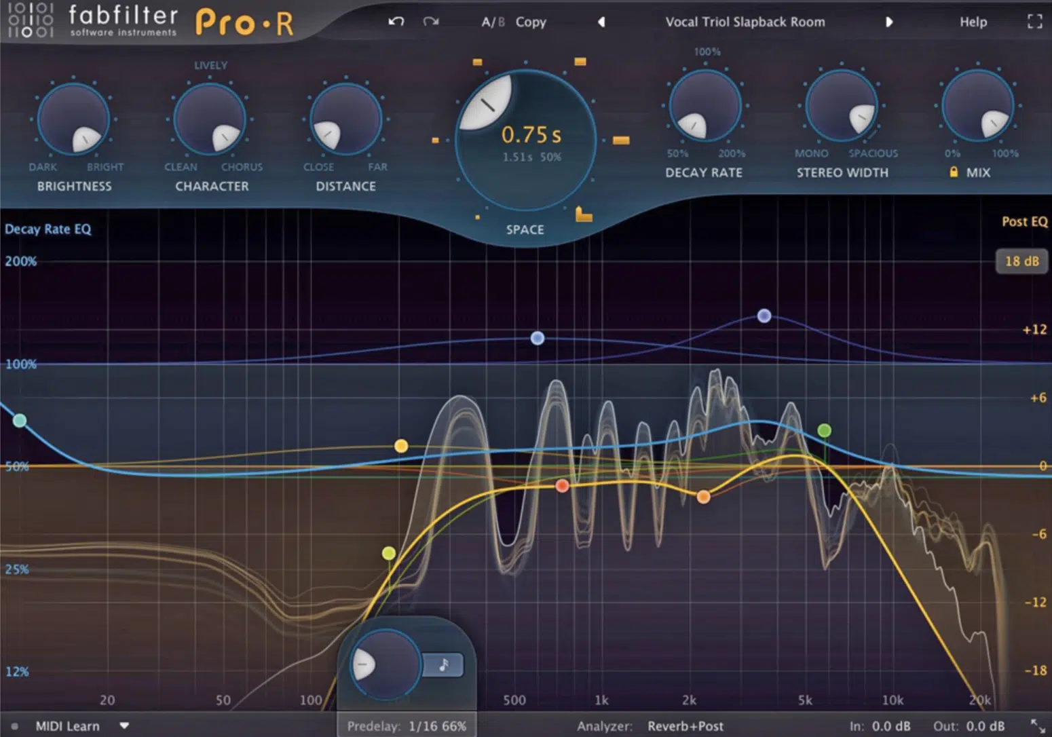Click the predelay knob
This screenshot has height=737, width=1052.
tap(385, 664)
